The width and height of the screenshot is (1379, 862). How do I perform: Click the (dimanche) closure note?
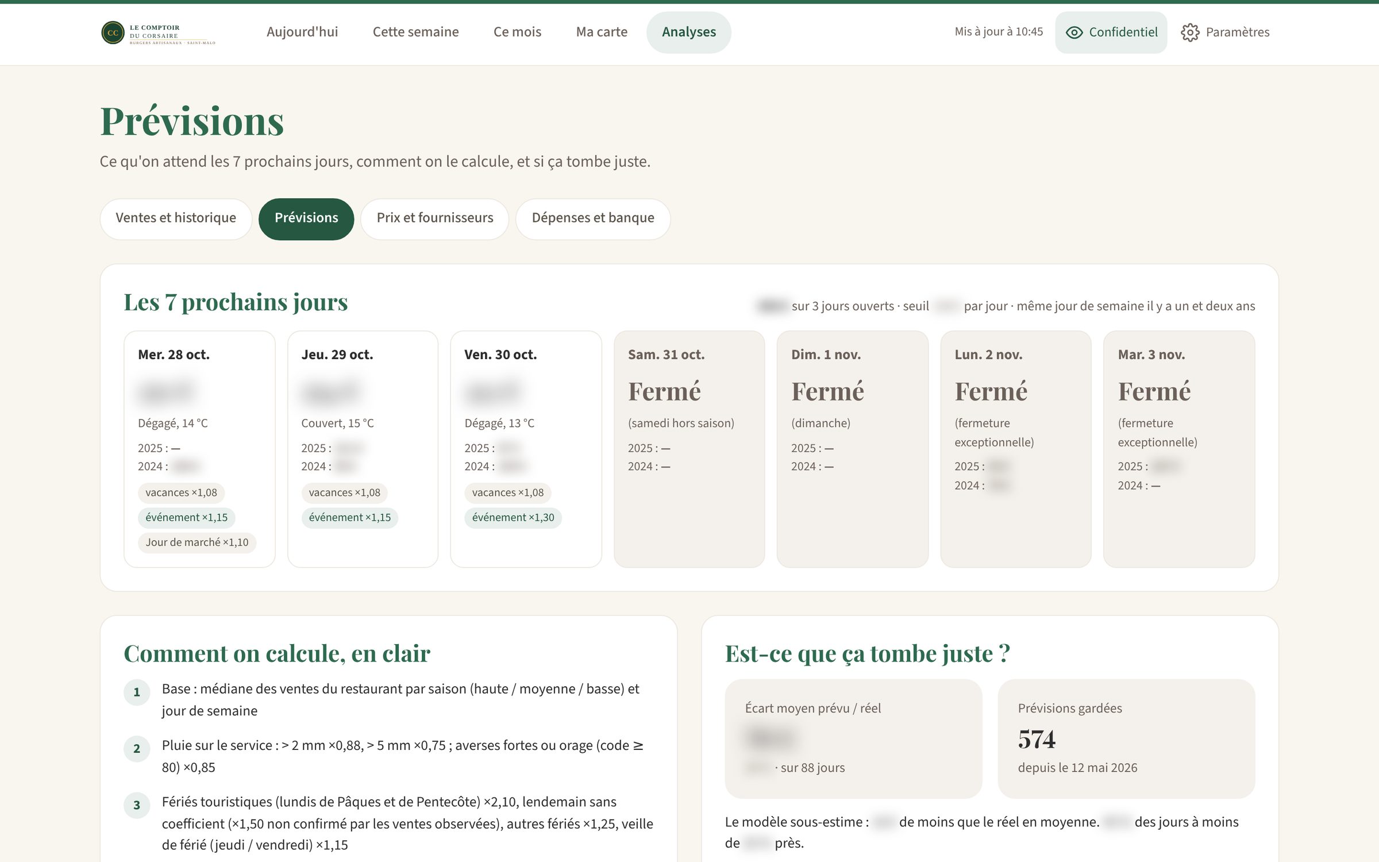821,424
